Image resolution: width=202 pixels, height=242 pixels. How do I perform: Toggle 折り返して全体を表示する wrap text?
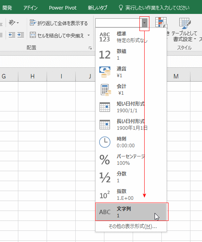tap(59, 23)
